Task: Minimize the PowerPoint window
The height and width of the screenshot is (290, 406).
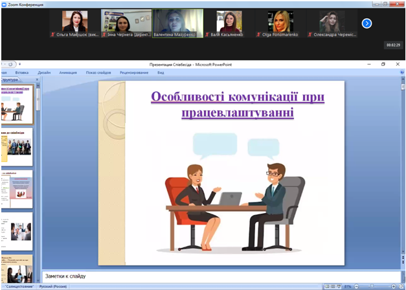Action: pyautogui.click(x=369, y=64)
